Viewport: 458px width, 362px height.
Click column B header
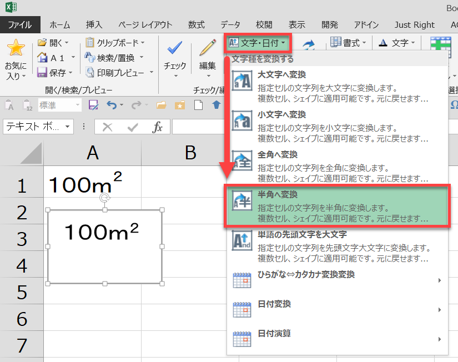click(190, 153)
